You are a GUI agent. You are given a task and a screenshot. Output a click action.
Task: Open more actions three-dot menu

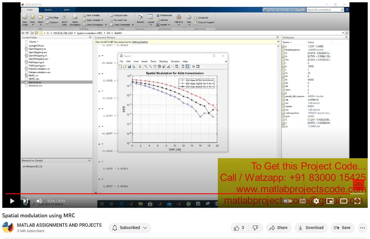363,228
